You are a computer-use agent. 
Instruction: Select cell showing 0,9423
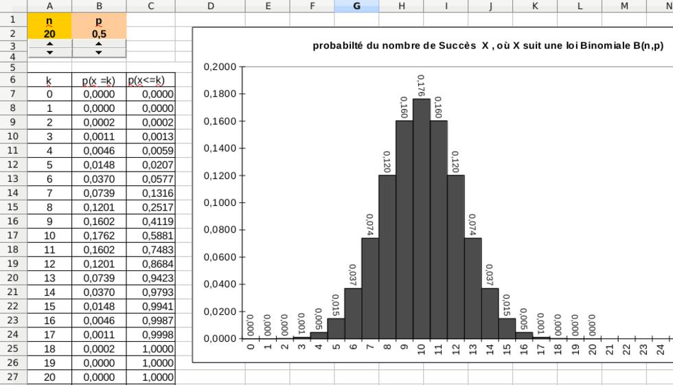pyautogui.click(x=150, y=278)
